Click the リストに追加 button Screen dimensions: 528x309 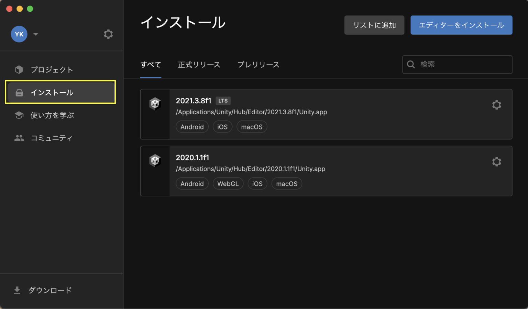[374, 25]
